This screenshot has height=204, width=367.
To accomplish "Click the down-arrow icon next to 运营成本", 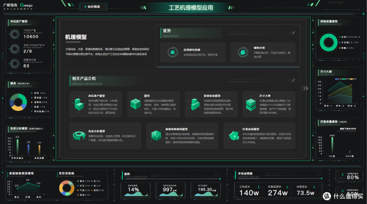I will (x=314, y=187).
